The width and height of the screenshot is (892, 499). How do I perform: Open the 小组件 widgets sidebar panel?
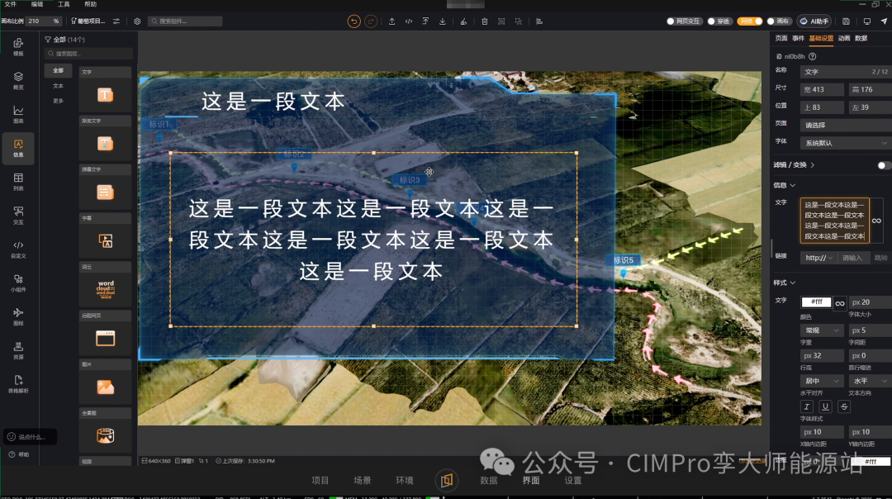[x=18, y=283]
